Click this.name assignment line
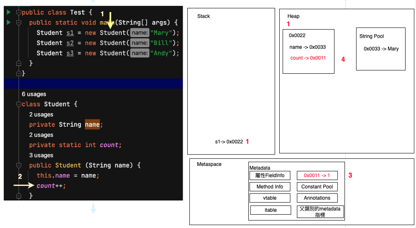This screenshot has height=228, width=416. point(68,175)
